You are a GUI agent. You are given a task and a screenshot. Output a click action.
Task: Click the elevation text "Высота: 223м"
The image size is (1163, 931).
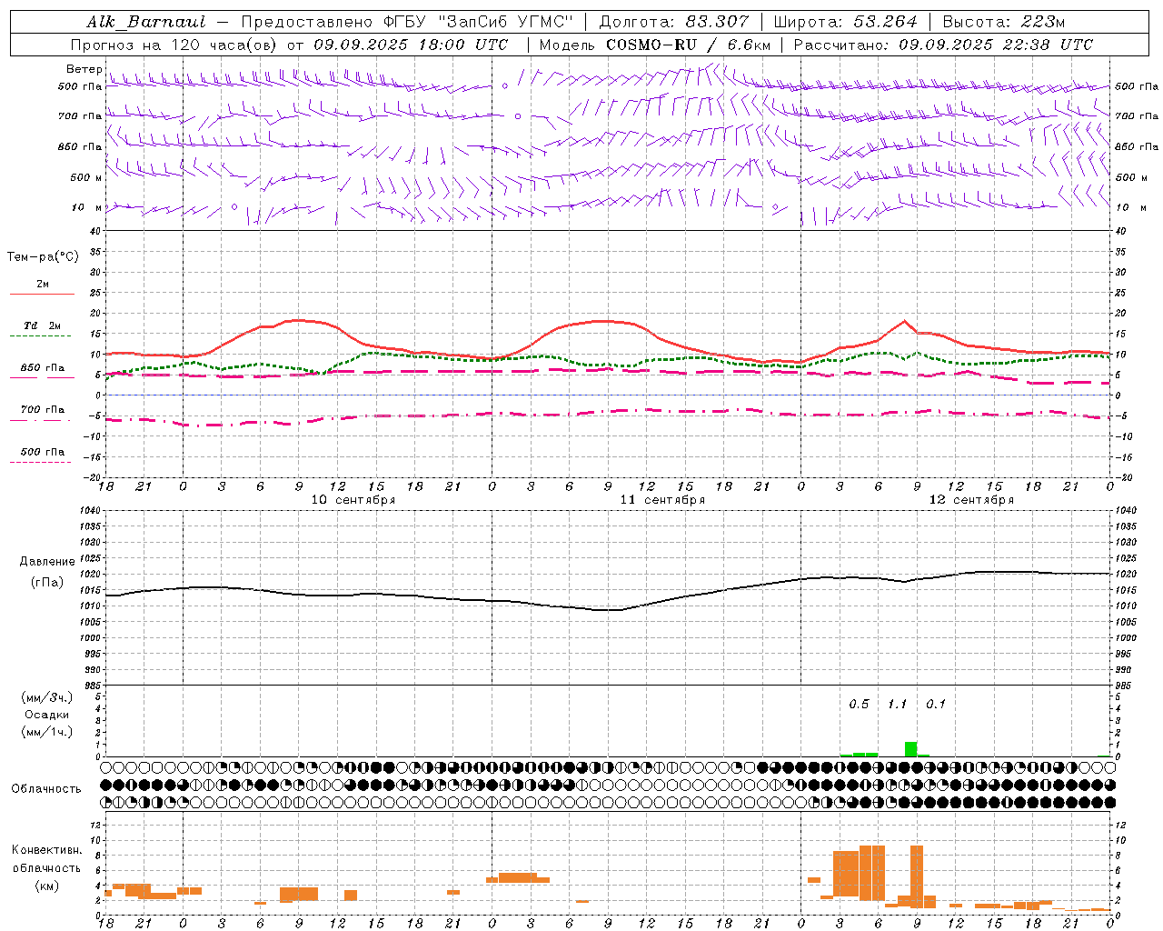(x=1004, y=22)
